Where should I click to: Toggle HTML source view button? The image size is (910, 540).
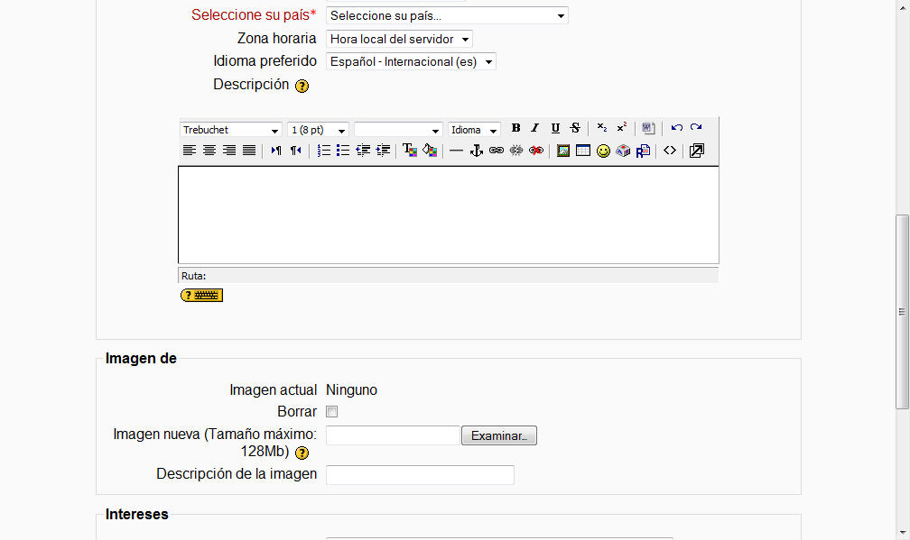point(670,151)
